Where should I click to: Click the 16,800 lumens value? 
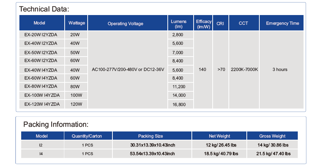click(x=179, y=105)
